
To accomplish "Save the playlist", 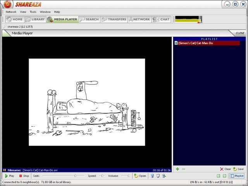I will coord(238,169).
